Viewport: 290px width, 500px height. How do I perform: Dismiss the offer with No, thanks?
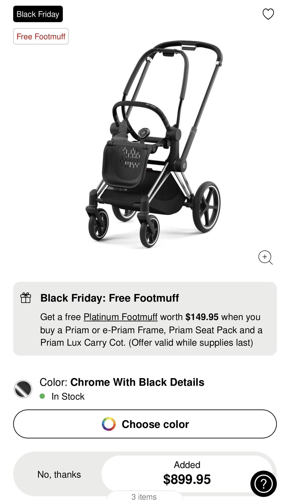tap(59, 474)
